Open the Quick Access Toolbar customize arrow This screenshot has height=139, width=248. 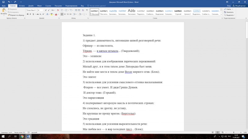[21, 2]
